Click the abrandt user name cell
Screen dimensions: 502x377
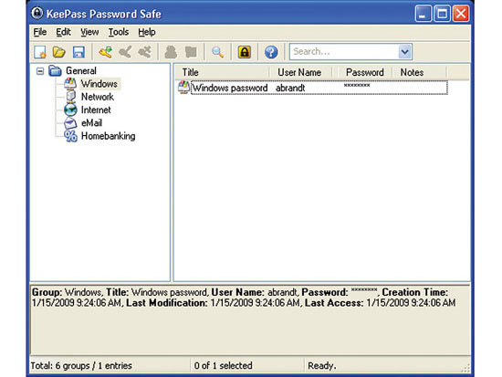[x=290, y=88]
